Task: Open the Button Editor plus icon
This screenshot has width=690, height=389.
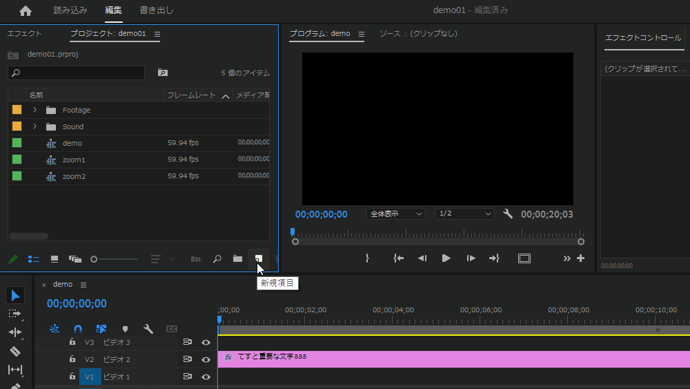Action: 581,258
